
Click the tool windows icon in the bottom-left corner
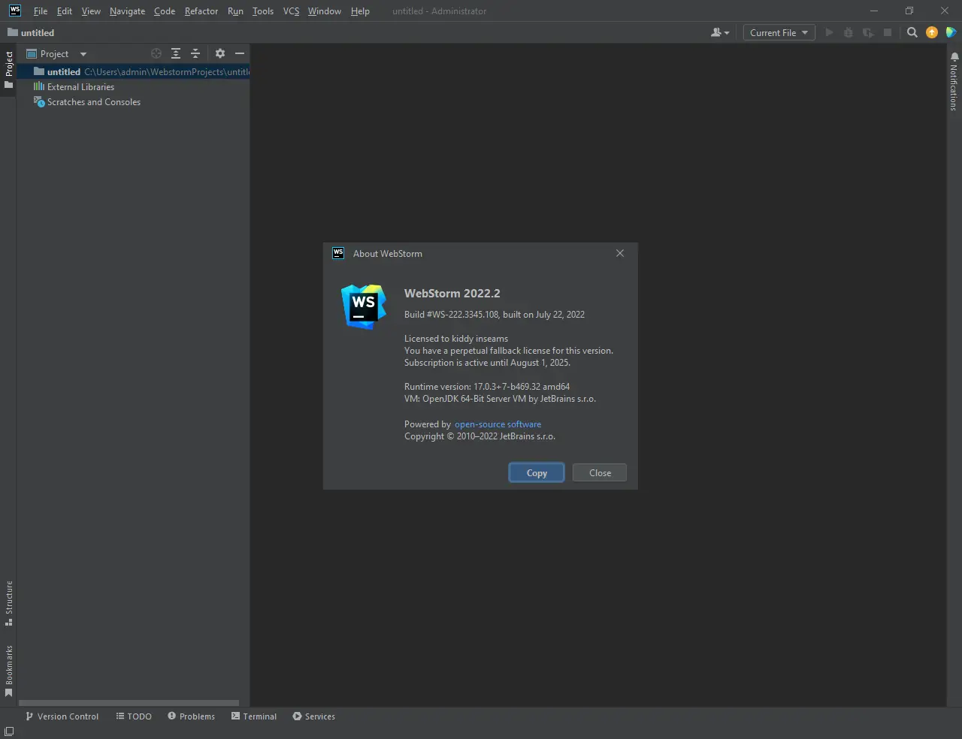[9, 731]
